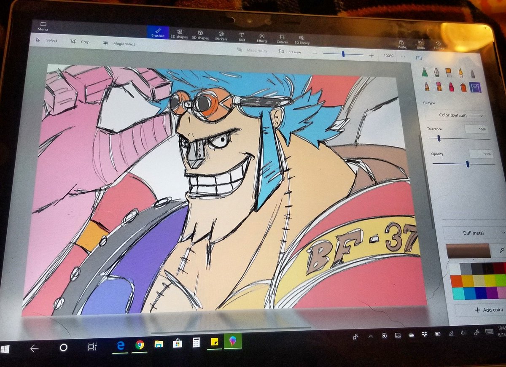The image size is (506, 367).
Task: Open the volume control in the tray
Action: [463, 333]
